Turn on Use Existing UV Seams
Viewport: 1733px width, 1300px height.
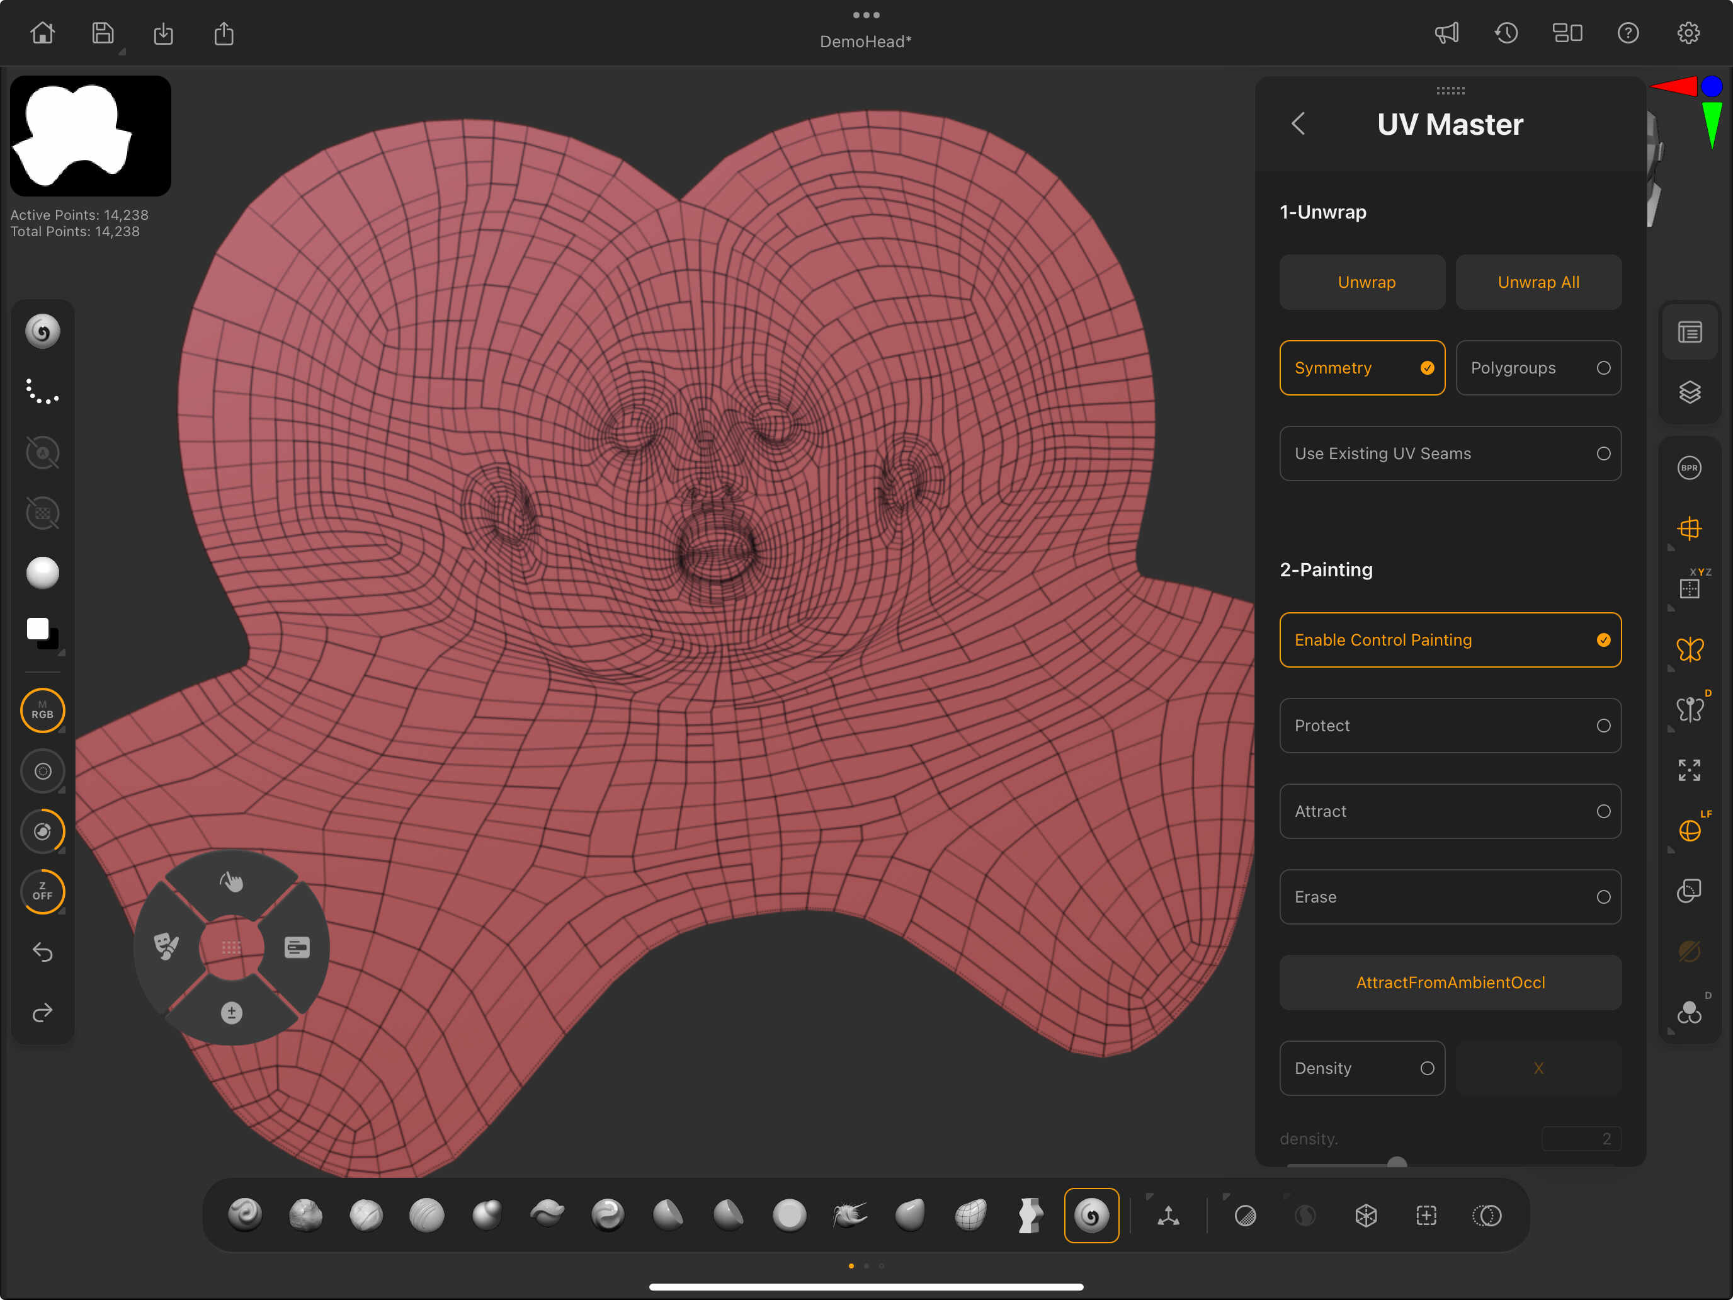[1450, 453]
